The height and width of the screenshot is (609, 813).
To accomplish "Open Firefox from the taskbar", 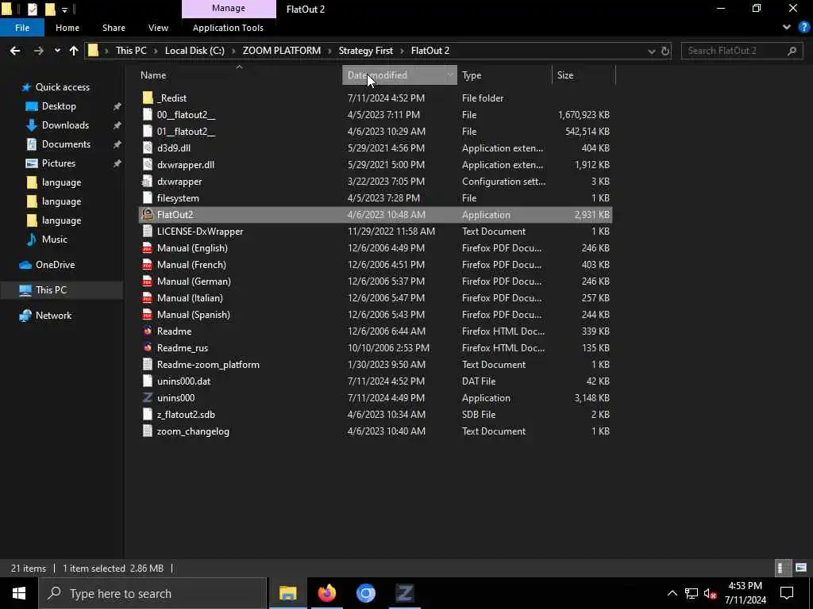I will tap(326, 593).
